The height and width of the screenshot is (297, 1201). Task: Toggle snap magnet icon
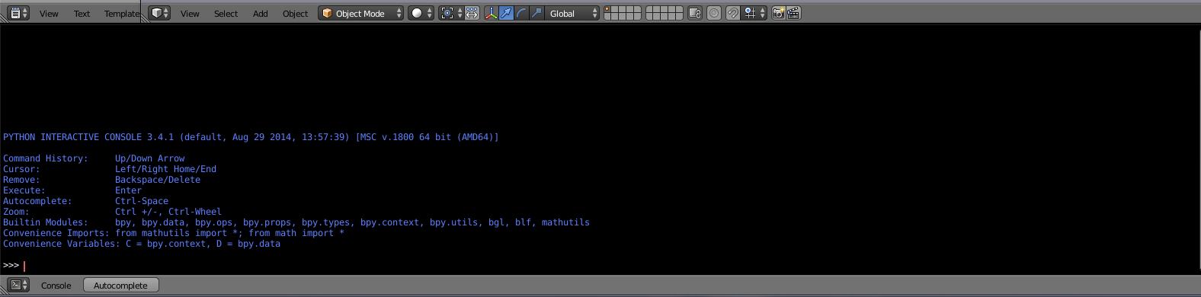click(732, 13)
